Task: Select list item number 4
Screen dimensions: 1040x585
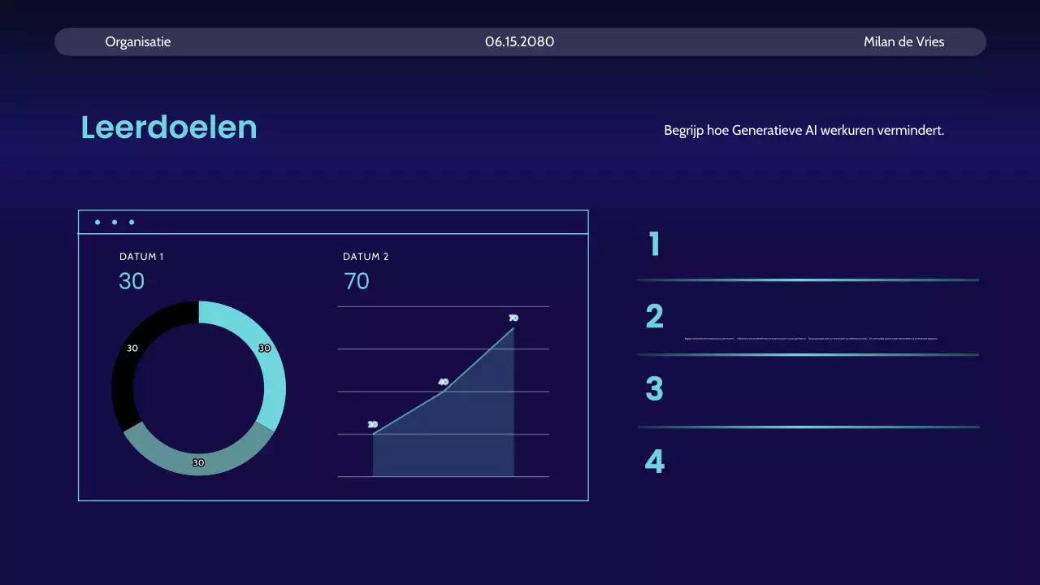Action: click(653, 461)
